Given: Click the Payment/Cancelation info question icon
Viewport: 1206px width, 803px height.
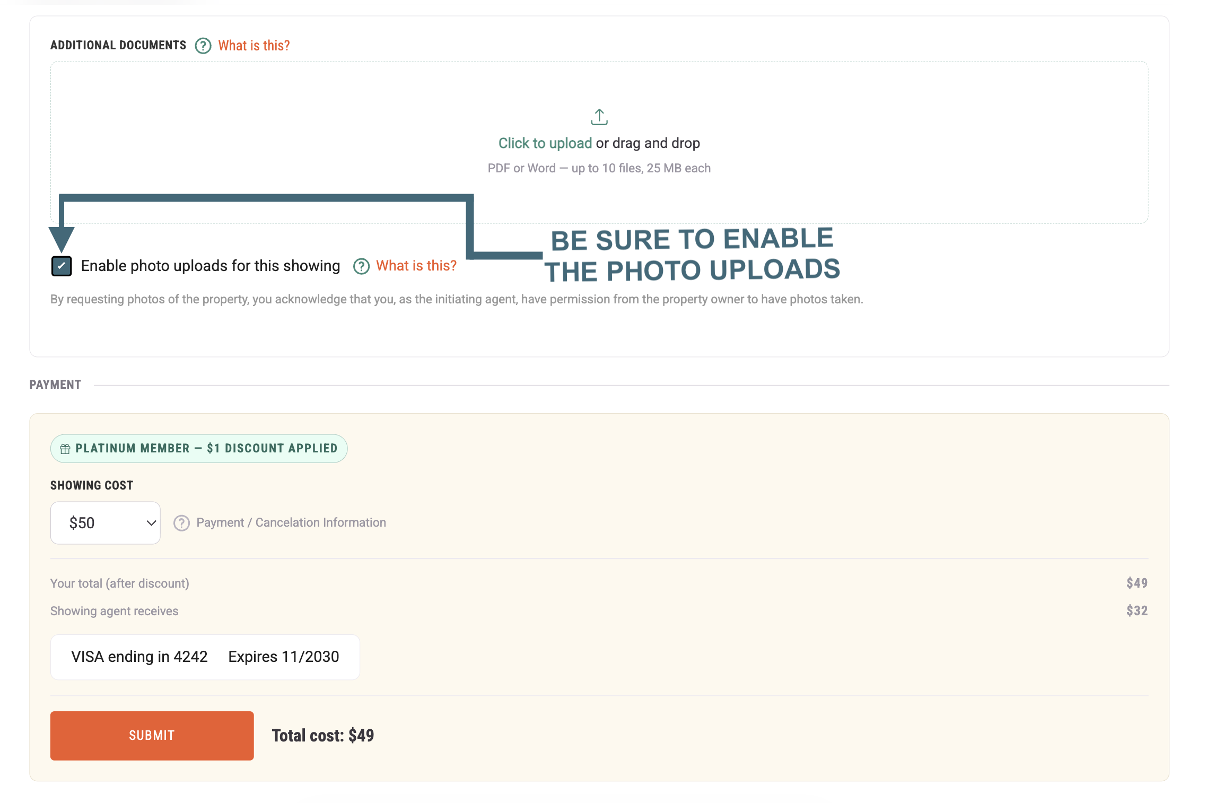Looking at the screenshot, I should 181,523.
